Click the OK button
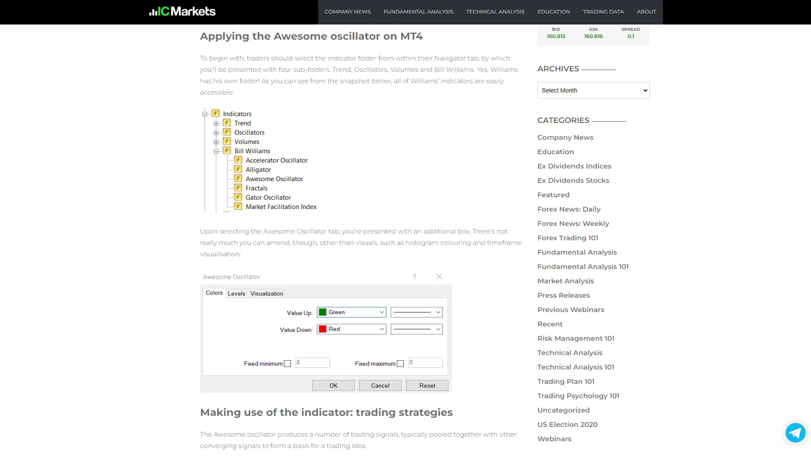Image resolution: width=811 pixels, height=456 pixels. click(333, 385)
